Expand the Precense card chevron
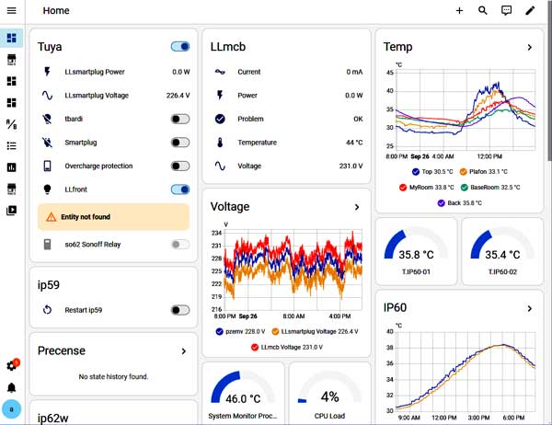Image resolution: width=552 pixels, height=425 pixels. point(183,351)
